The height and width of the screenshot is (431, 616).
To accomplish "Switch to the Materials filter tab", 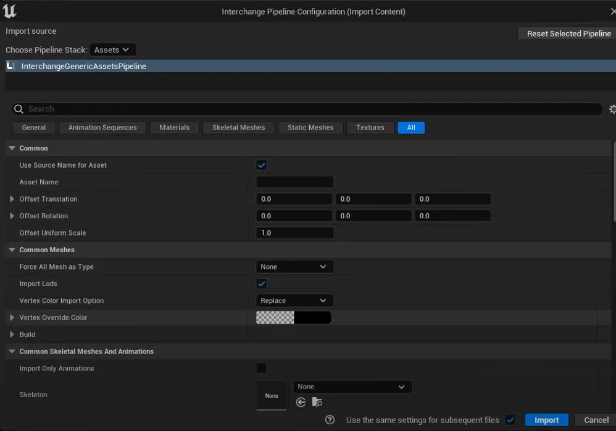I will coord(175,128).
